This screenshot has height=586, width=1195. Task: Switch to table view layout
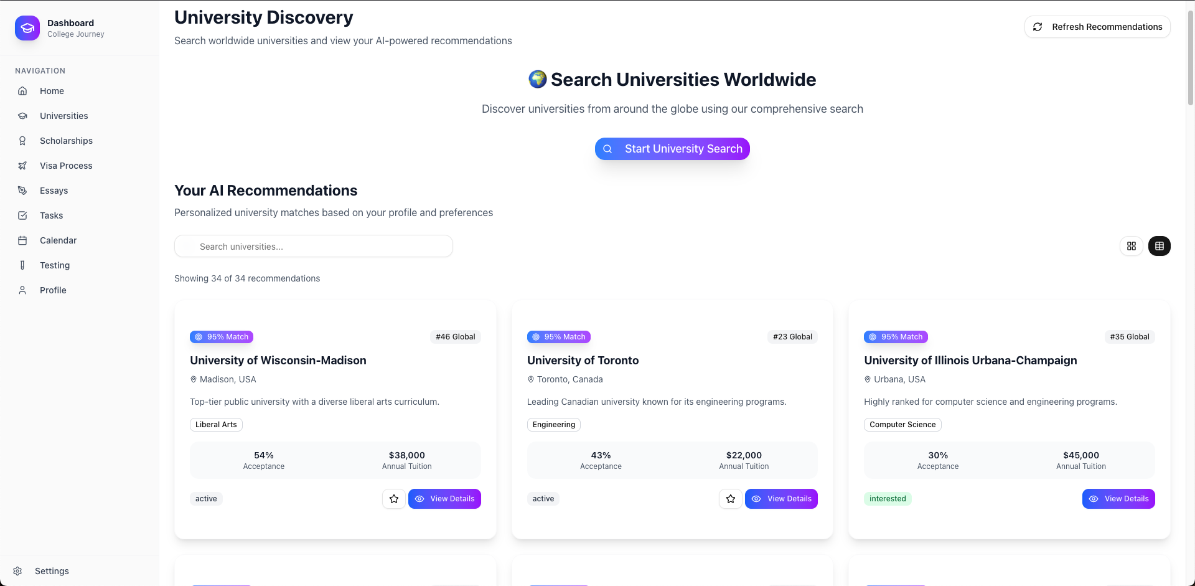pyautogui.click(x=1160, y=246)
